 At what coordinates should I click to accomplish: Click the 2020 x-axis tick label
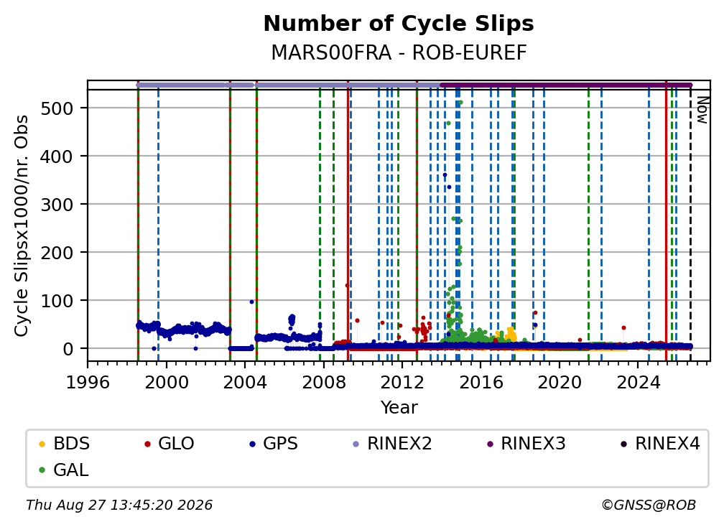(x=559, y=383)
